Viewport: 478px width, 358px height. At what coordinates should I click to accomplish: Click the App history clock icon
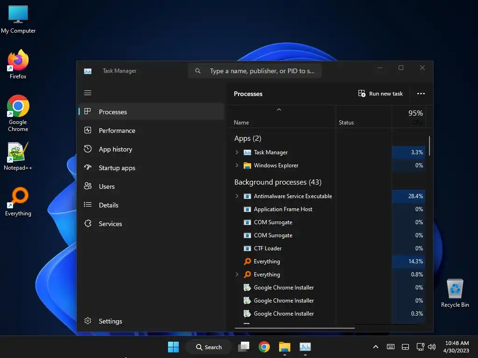(x=88, y=149)
